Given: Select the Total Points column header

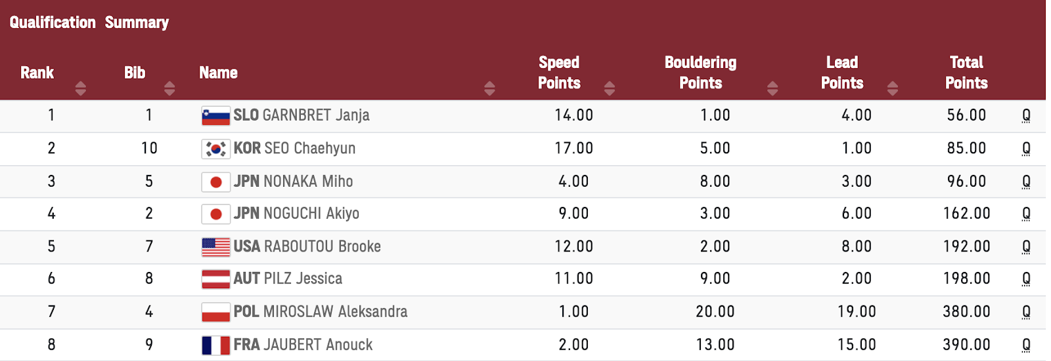Looking at the screenshot, I should pos(966,73).
